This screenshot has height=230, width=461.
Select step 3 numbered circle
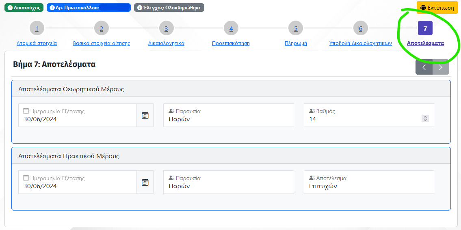coord(166,28)
